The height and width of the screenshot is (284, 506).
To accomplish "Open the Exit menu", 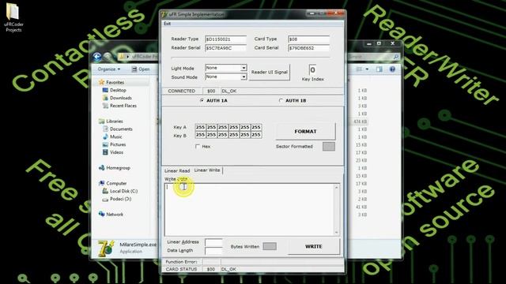I will 167,24.
